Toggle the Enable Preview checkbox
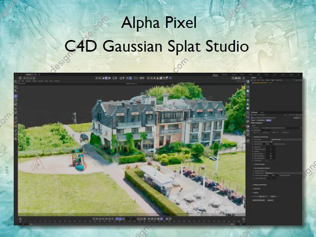316x237 pixels. tap(265, 171)
